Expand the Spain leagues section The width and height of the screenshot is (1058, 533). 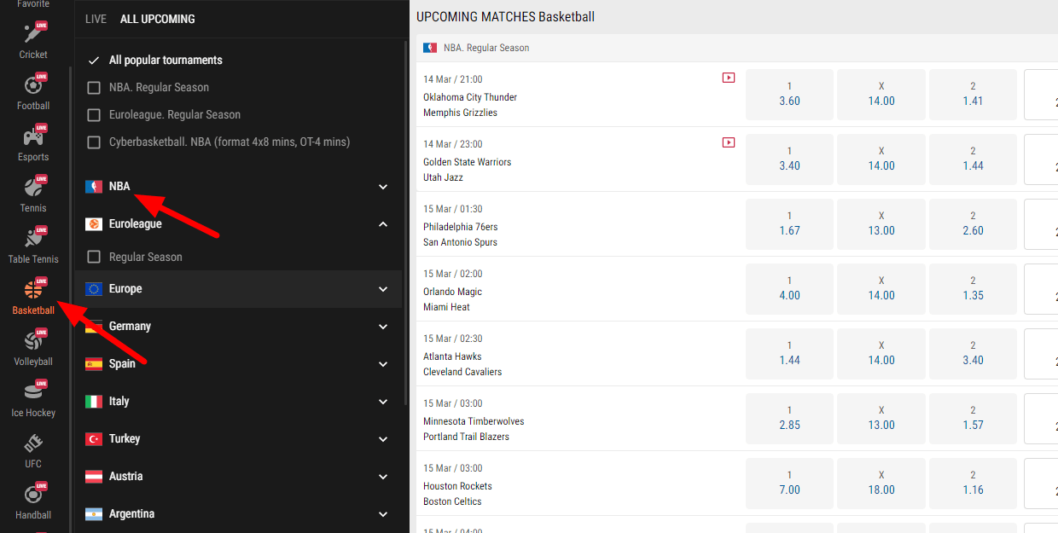(x=383, y=364)
